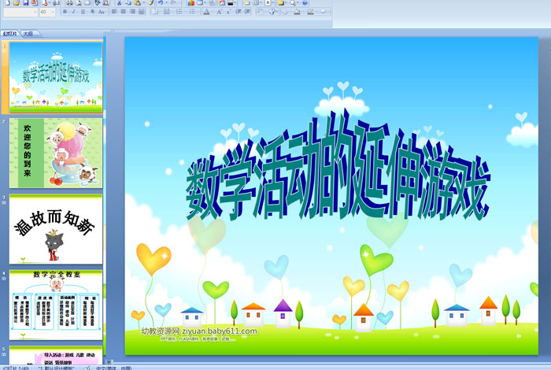Insert a chart using the bar chart icon
The height and width of the screenshot is (370, 551).
(190, 3)
